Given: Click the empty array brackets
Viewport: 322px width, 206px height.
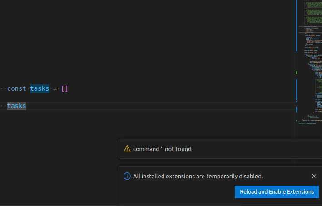Looking at the screenshot, I should 64,88.
